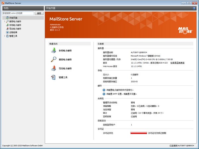
Task: Select 存档电子邮件 in the sidebar tree
Action: pos(15,25)
